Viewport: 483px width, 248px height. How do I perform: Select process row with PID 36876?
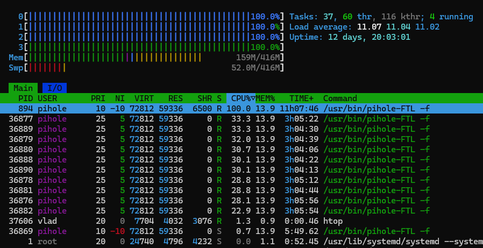click(x=241, y=201)
